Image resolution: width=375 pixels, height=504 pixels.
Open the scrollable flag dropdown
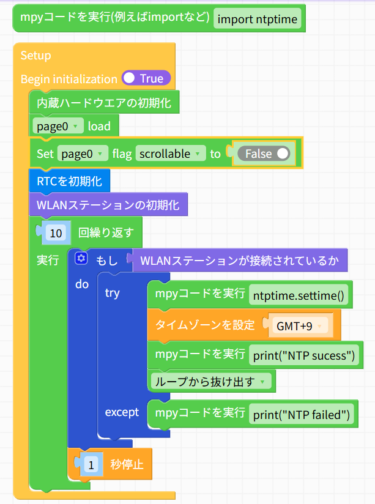[171, 154]
